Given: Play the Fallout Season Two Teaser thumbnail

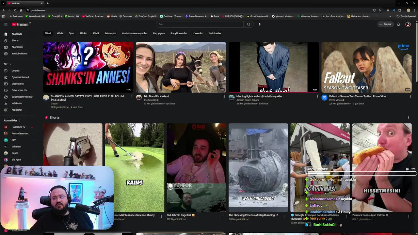Looking at the screenshot, I should pos(366,67).
